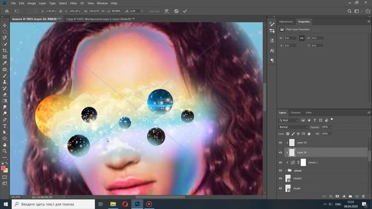Open the Edit Toolbar ellipsis
This screenshot has height=209, width=372.
tap(5, 157)
